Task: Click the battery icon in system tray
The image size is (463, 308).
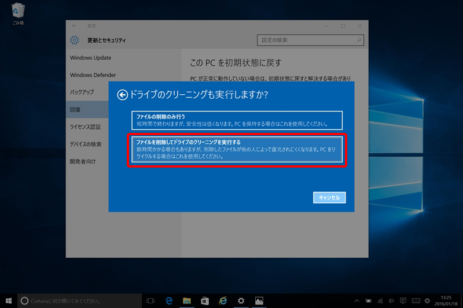Action: click(369, 301)
